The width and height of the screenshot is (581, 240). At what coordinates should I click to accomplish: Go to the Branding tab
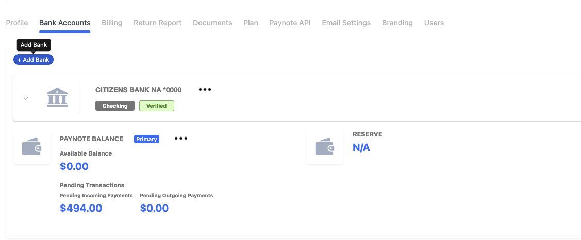point(397,23)
